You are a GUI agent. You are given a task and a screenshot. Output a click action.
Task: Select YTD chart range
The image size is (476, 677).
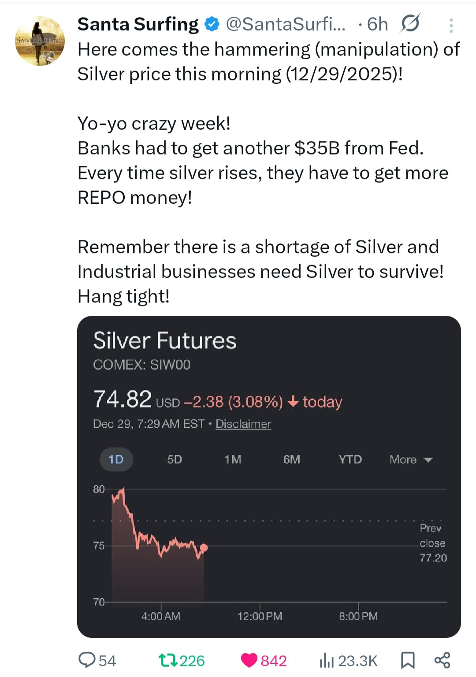[x=350, y=460]
